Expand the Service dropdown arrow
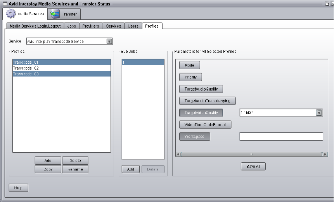 coord(109,42)
